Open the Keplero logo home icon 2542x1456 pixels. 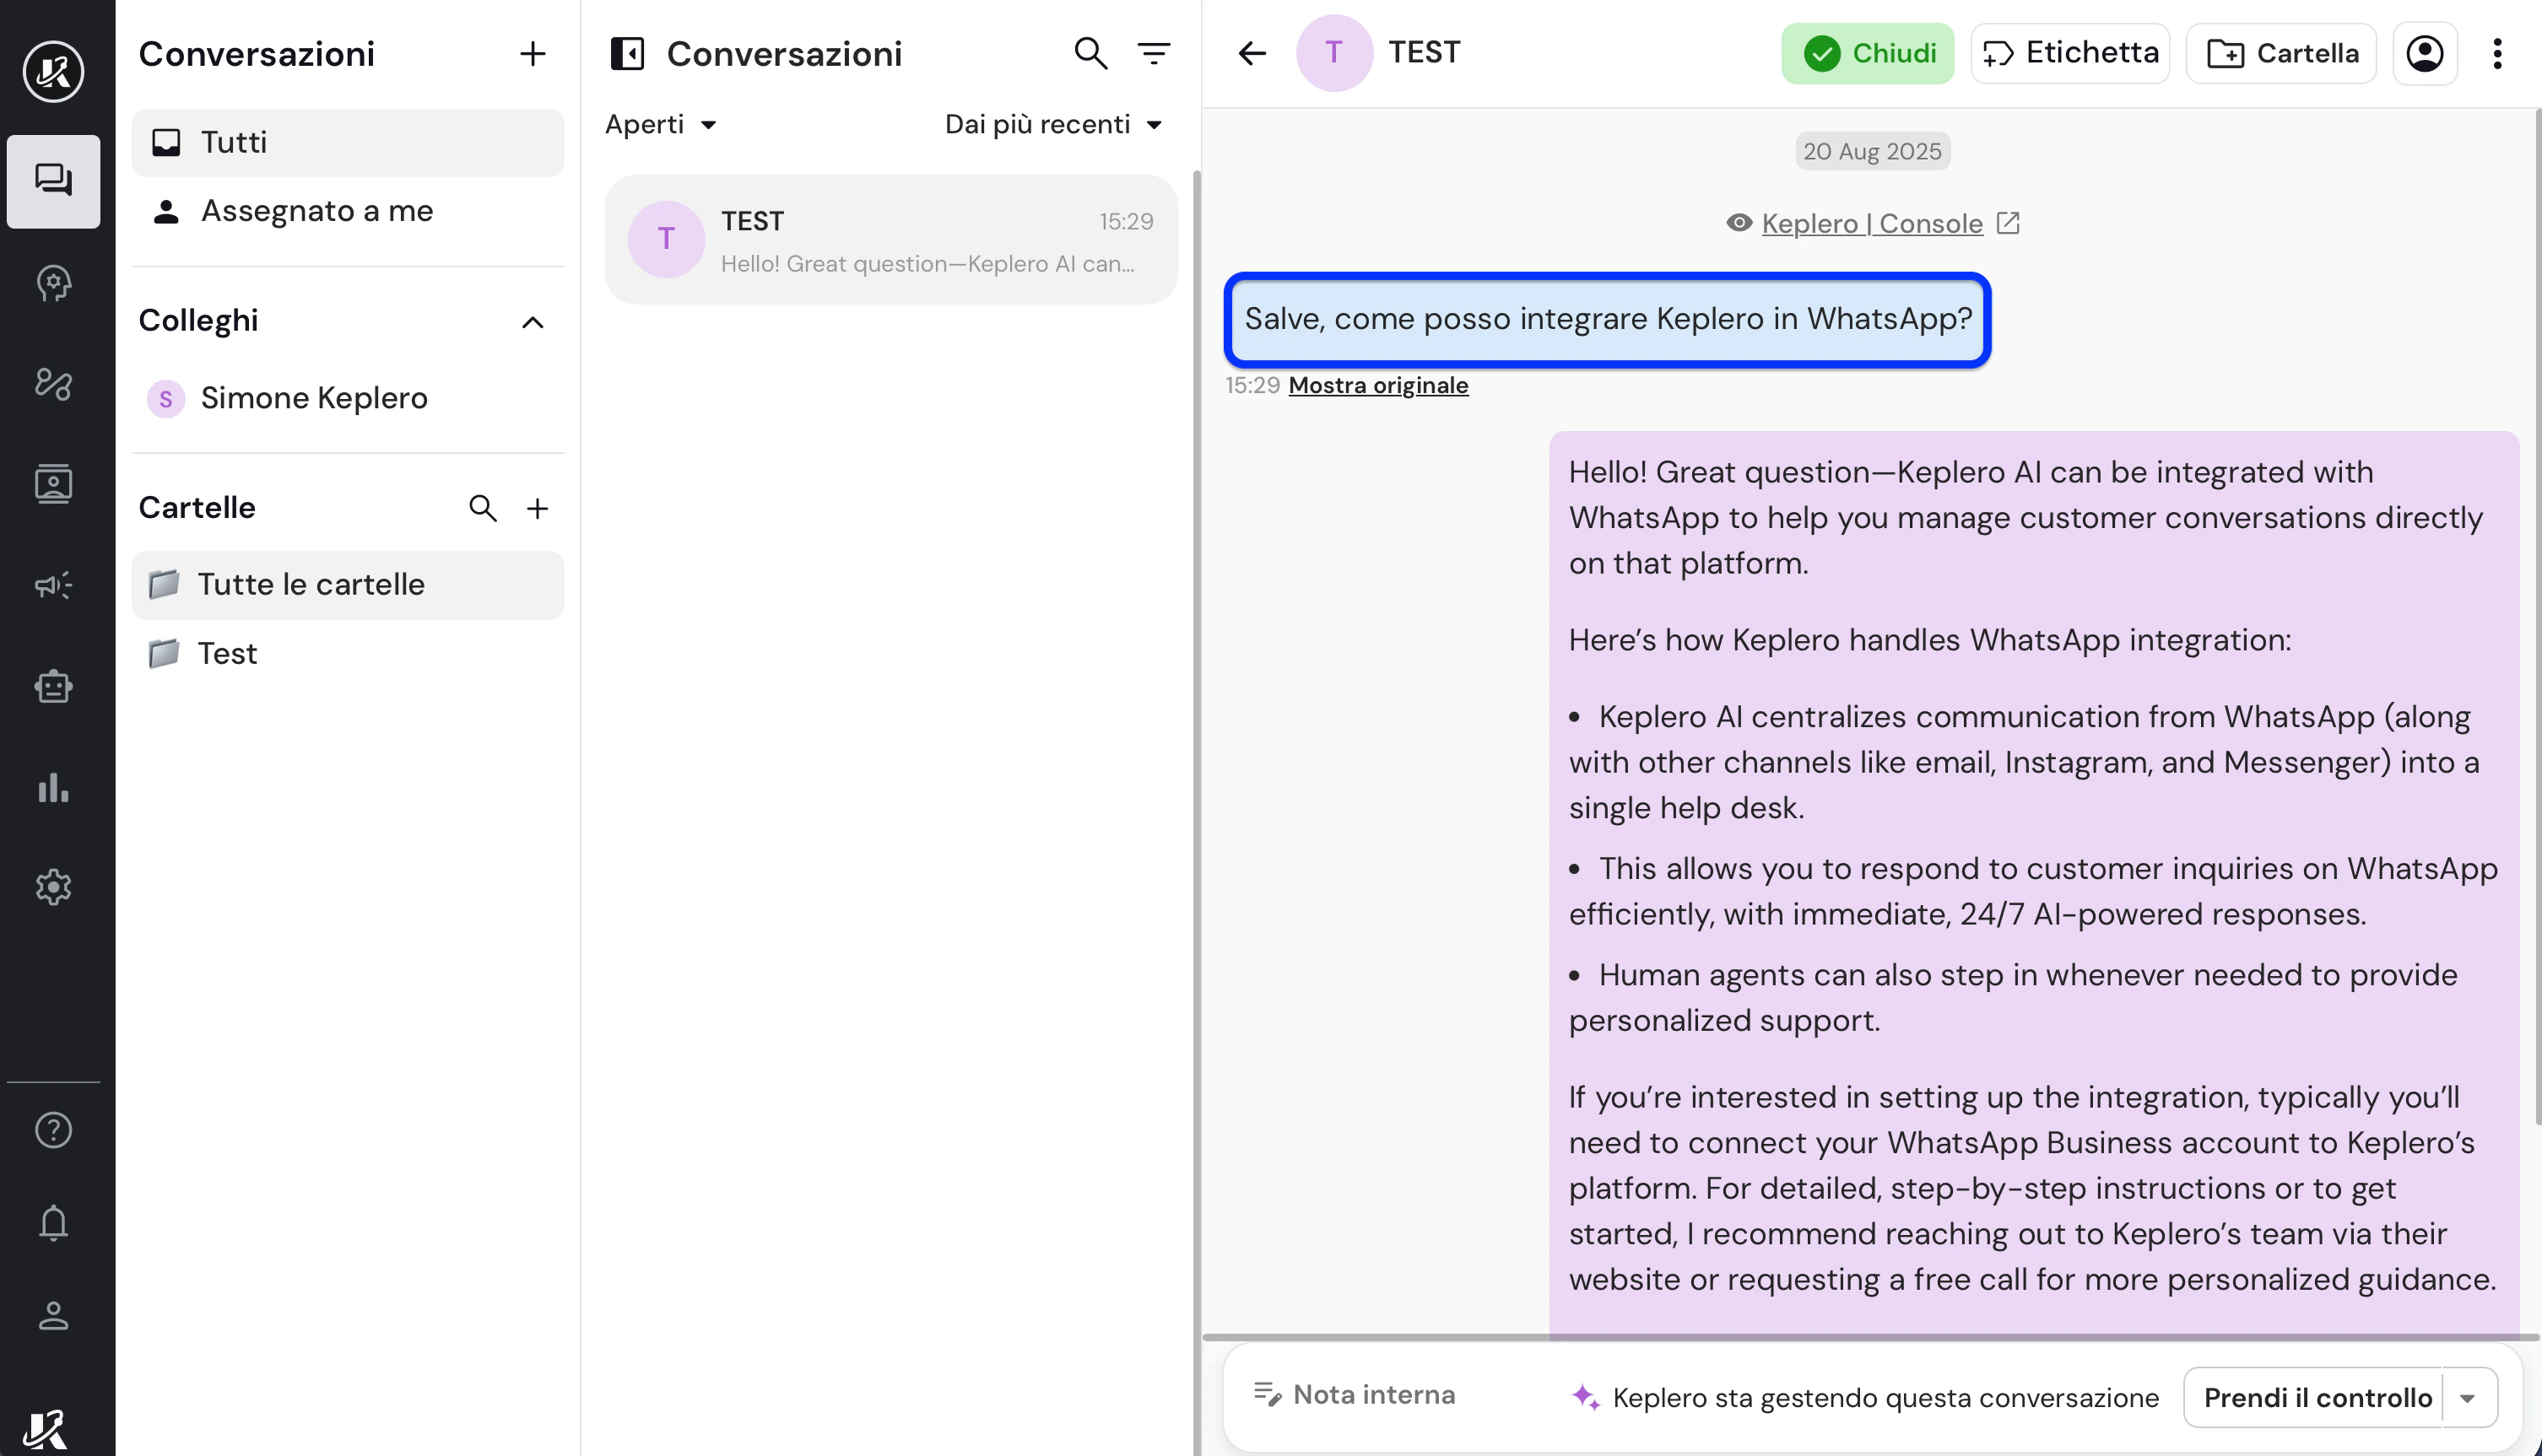(53, 71)
